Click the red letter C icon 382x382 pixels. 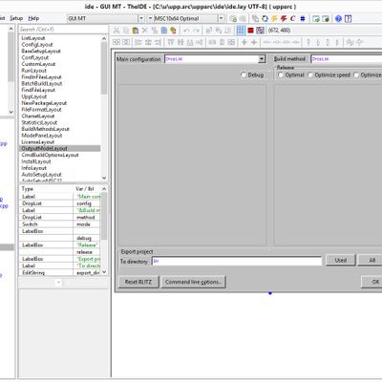[x=293, y=18]
